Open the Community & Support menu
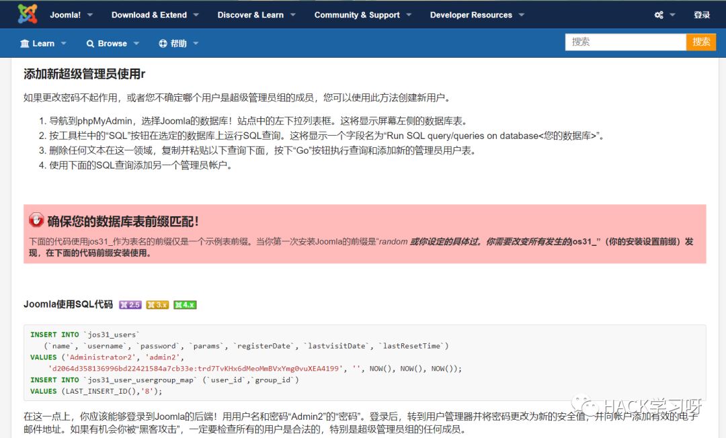This screenshot has height=438, width=726. pyautogui.click(x=357, y=15)
